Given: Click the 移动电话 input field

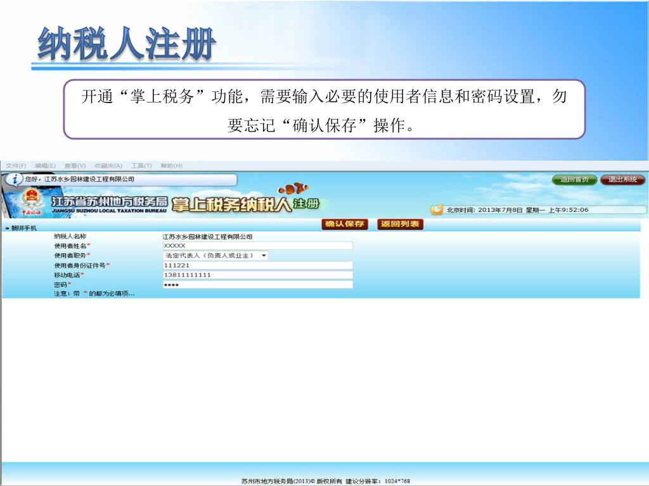Looking at the screenshot, I should [257, 275].
